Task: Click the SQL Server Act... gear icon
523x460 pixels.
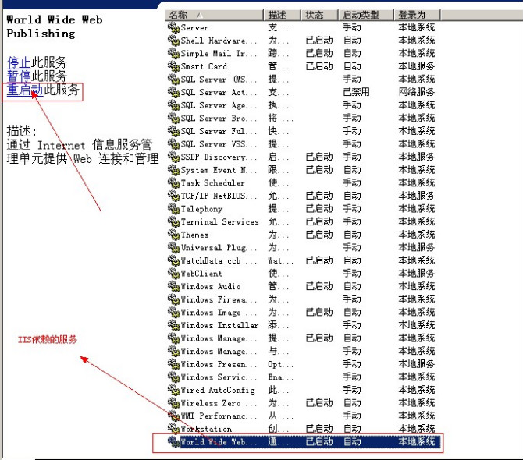Action: pyautogui.click(x=173, y=92)
